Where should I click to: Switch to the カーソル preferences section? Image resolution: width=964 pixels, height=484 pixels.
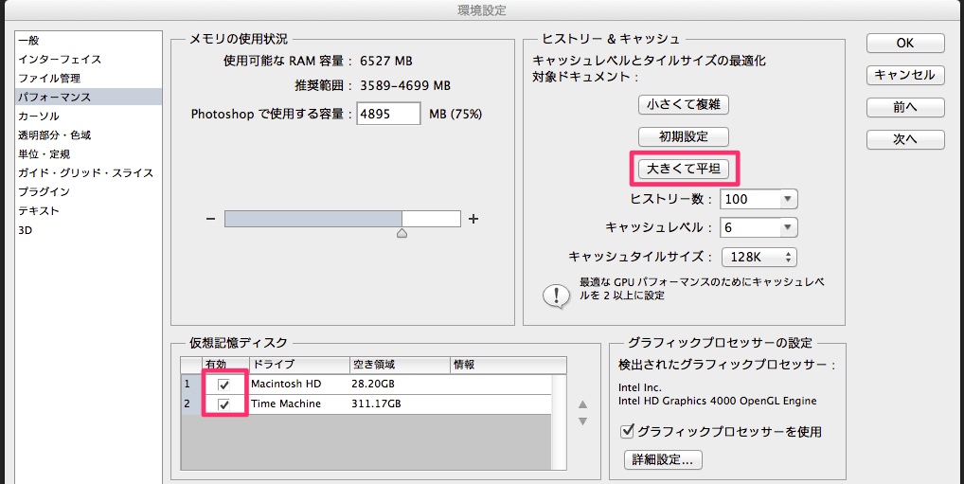point(39,116)
